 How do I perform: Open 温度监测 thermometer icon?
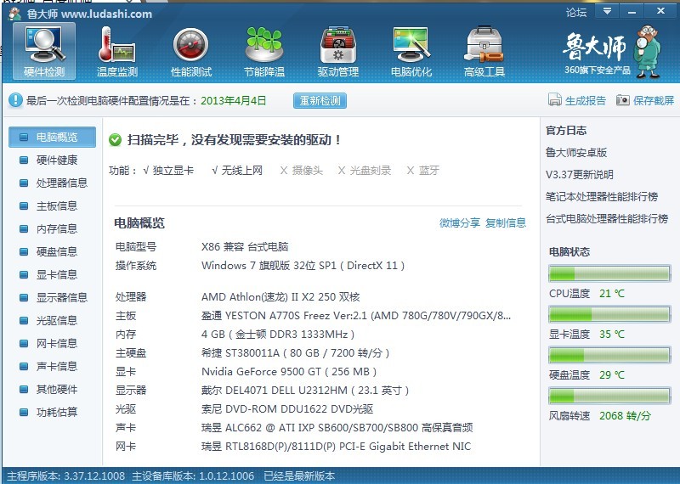coord(117,51)
